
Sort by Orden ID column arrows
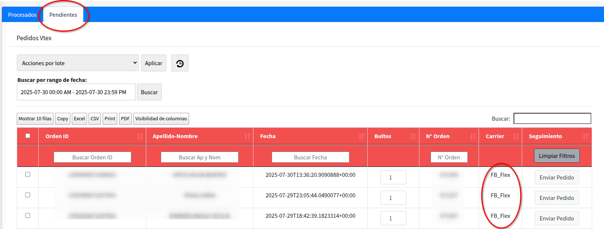[x=140, y=136]
